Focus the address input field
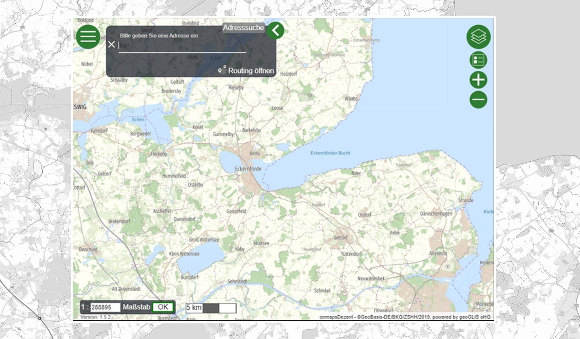Screen dimensions: 580x339 [x=182, y=45]
